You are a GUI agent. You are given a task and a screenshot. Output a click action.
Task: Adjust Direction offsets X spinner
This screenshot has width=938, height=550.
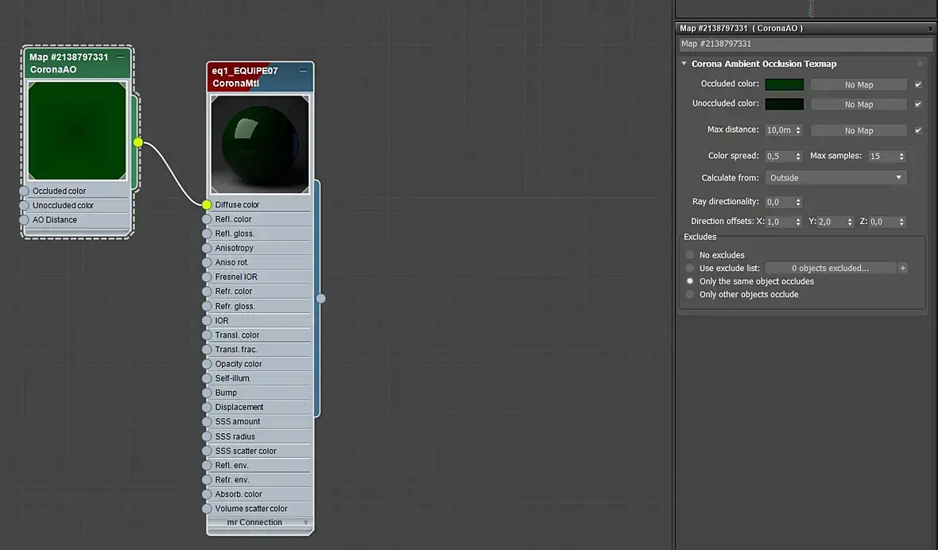point(798,222)
